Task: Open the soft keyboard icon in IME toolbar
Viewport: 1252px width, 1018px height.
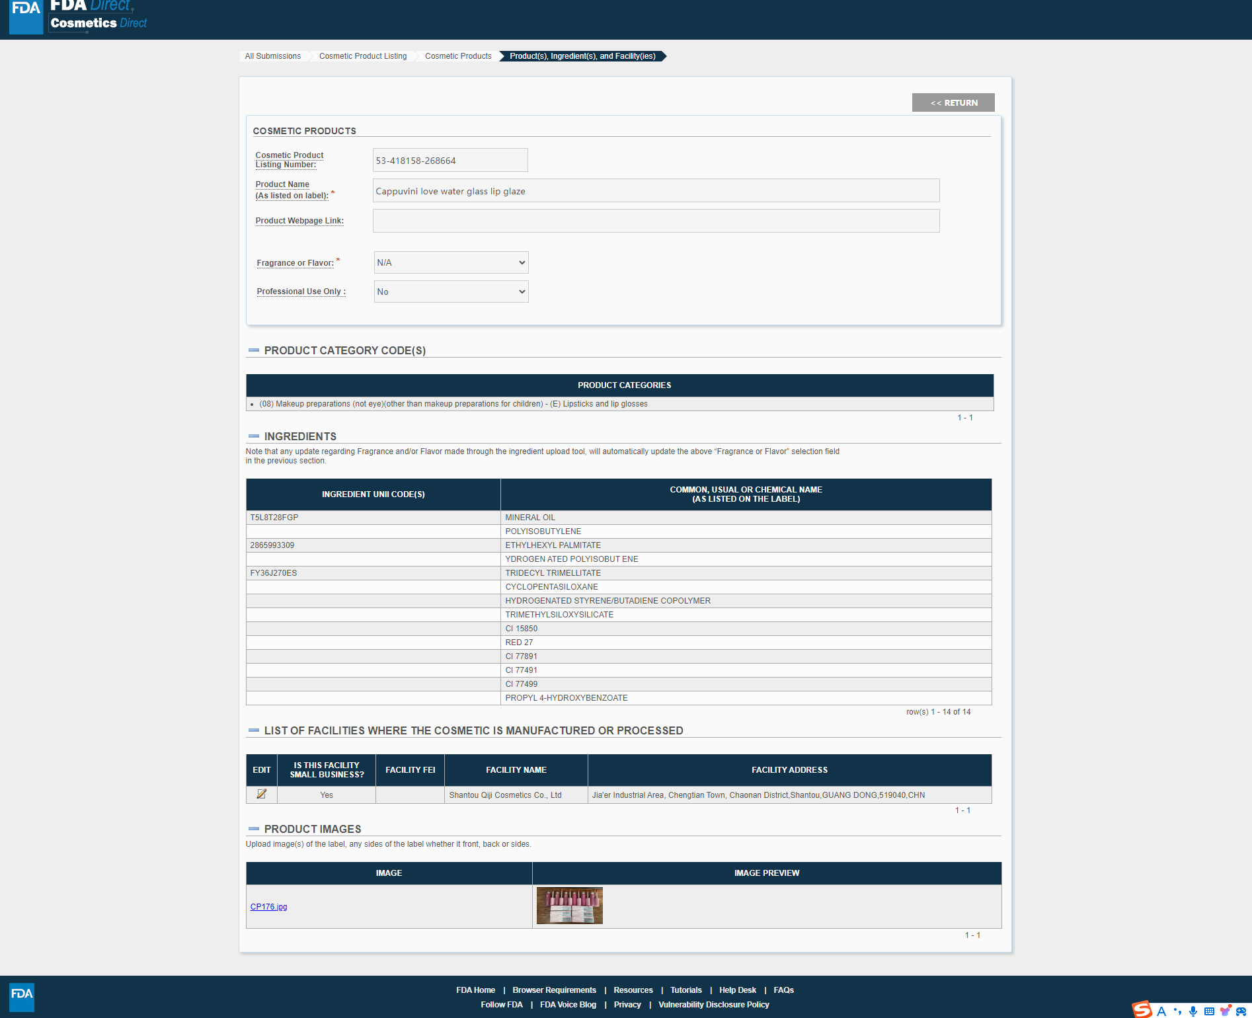Action: 1209,1011
